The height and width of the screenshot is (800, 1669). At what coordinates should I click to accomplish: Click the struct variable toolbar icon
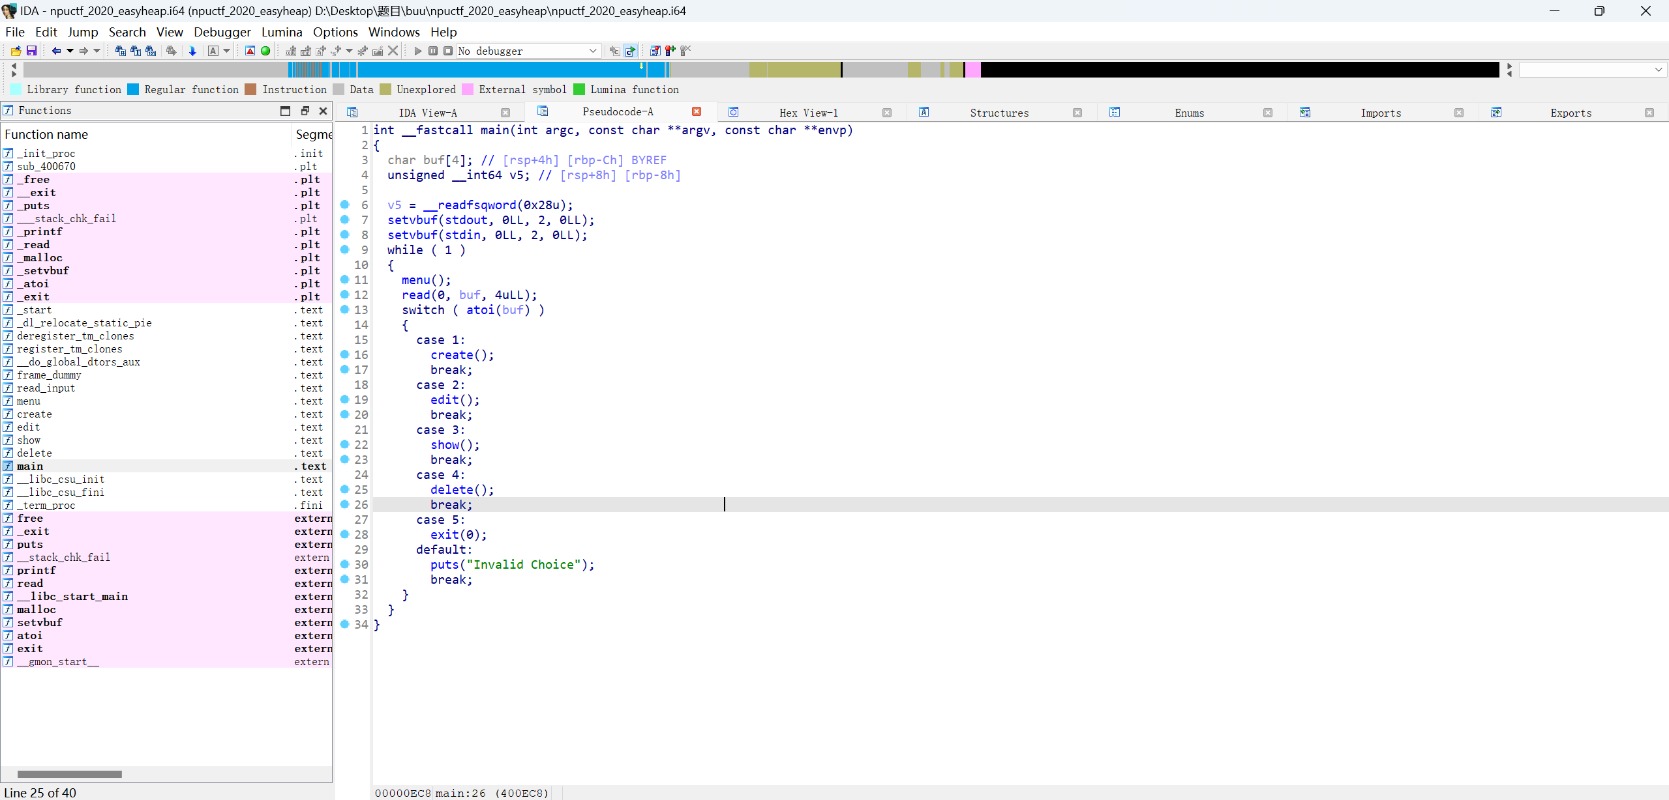pyautogui.click(x=336, y=51)
